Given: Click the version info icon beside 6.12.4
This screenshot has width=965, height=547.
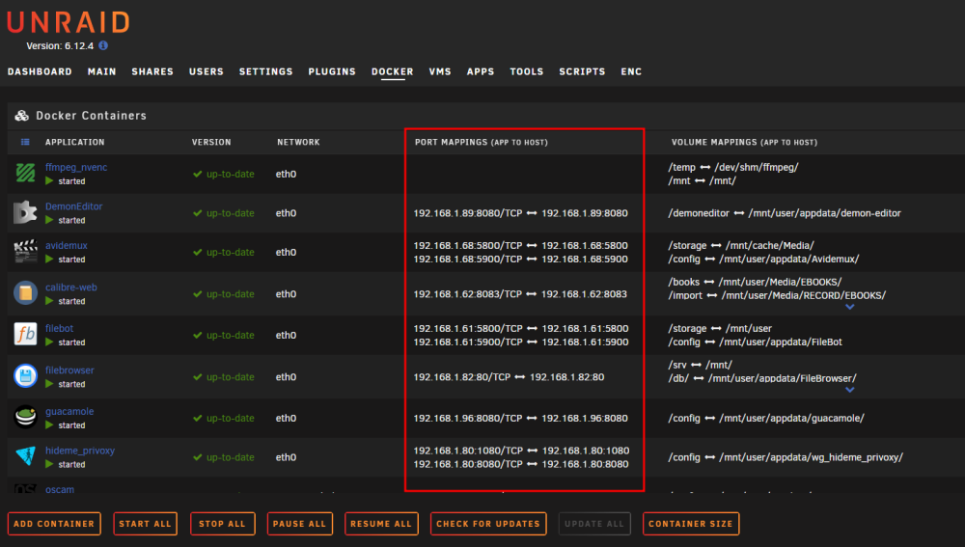Looking at the screenshot, I should click(x=103, y=45).
